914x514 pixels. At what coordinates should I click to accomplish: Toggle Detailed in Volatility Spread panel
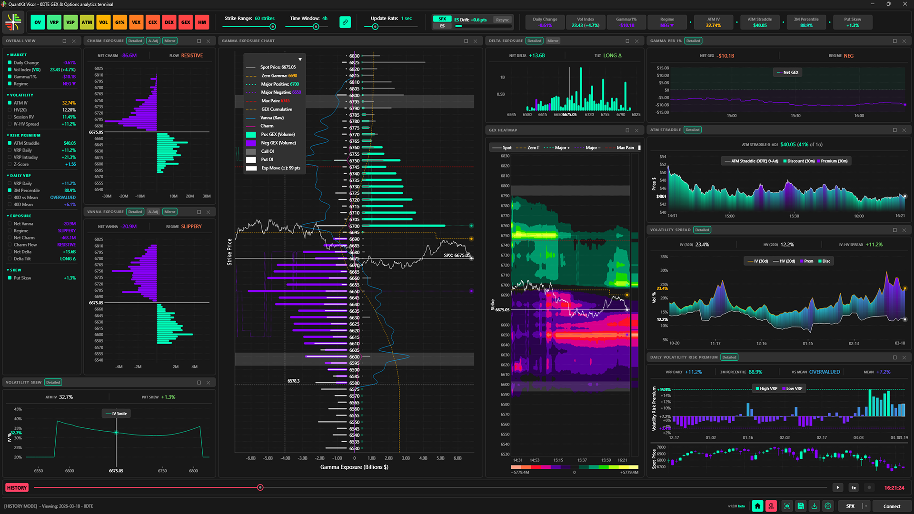tap(702, 230)
